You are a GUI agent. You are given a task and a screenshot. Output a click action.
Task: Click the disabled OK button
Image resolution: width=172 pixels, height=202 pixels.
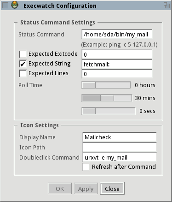pos(60,189)
